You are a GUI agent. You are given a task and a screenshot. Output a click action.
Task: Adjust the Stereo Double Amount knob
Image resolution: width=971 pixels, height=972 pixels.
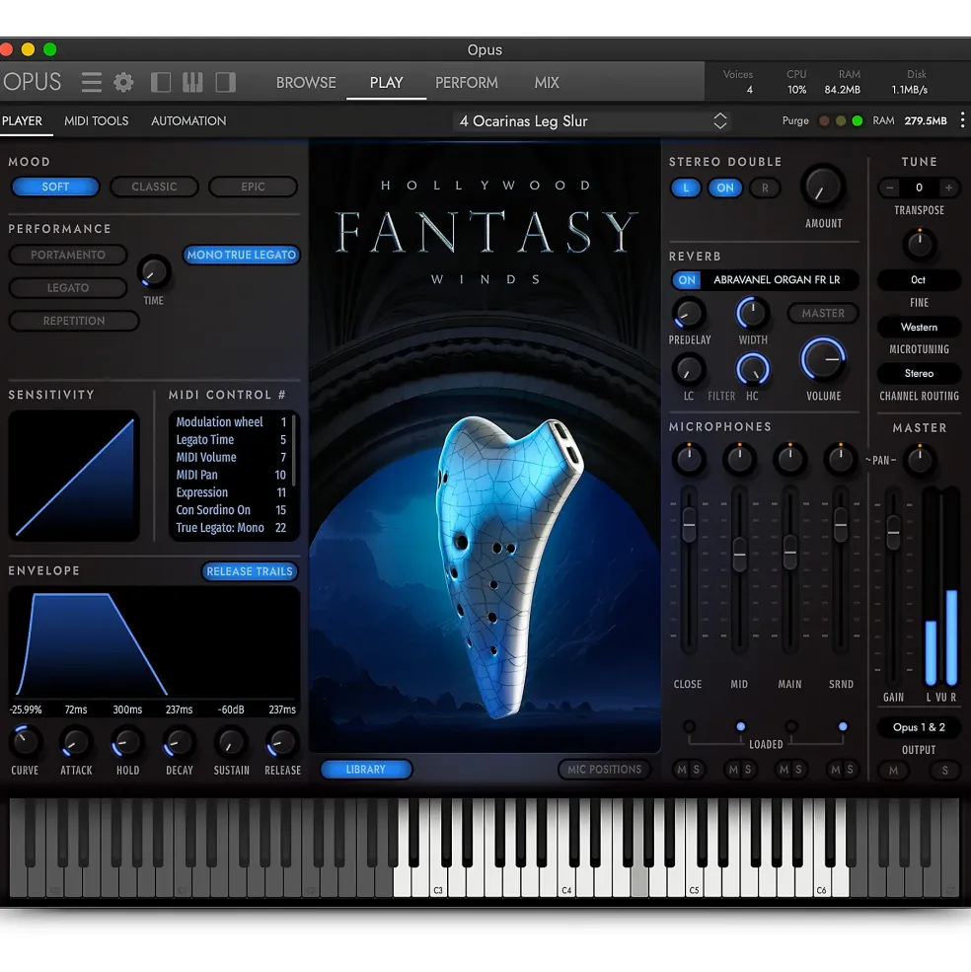click(823, 187)
